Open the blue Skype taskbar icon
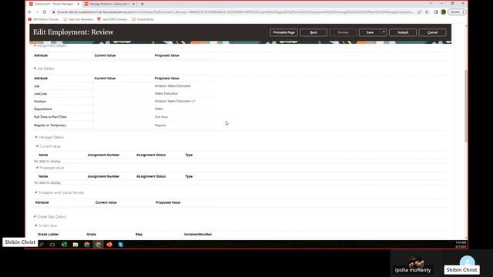This screenshot has width=493, height=277. (x=121, y=245)
